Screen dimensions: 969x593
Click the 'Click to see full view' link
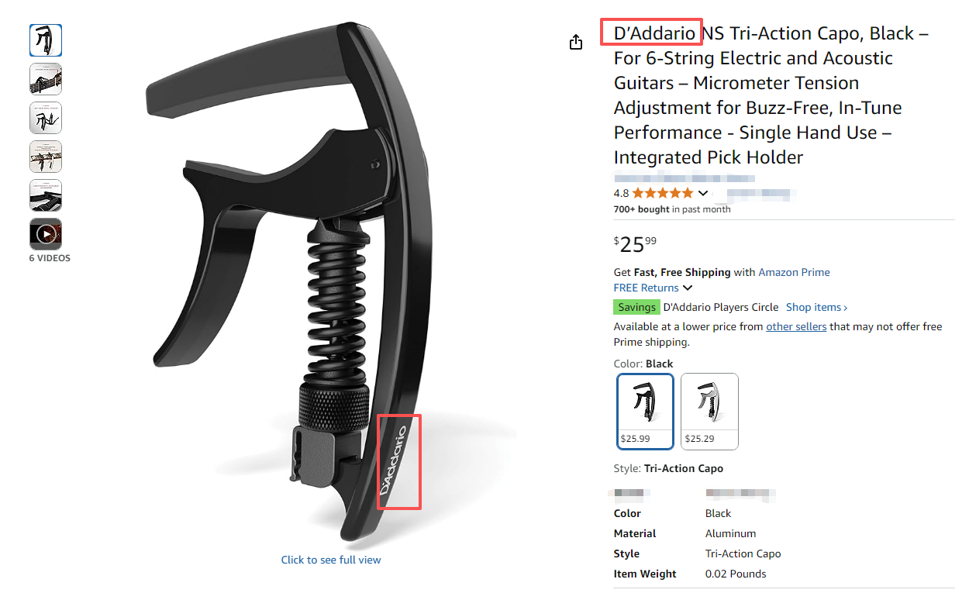pyautogui.click(x=331, y=560)
